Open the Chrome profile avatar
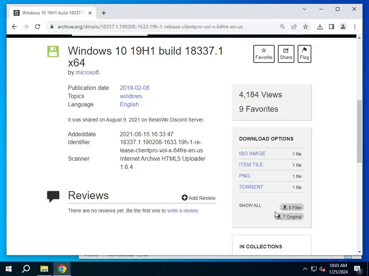 click(343, 27)
